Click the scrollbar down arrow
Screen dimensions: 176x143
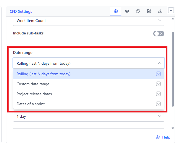click(x=173, y=128)
